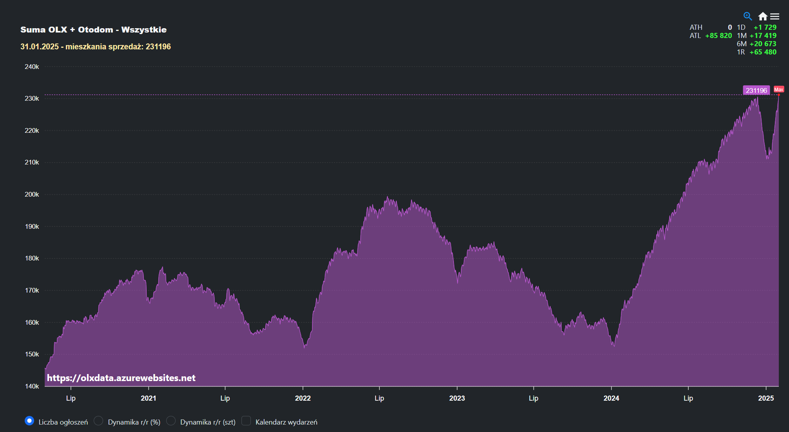The image size is (789, 432).
Task: Click the red Max marker label
Action: click(x=778, y=90)
